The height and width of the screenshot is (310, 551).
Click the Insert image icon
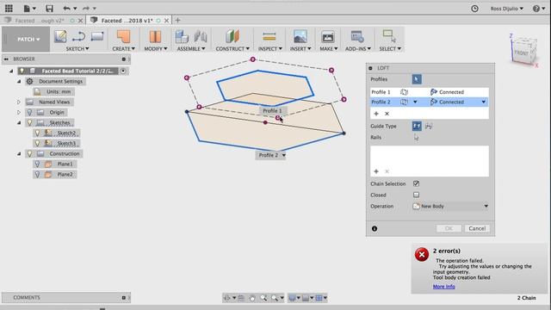point(300,36)
